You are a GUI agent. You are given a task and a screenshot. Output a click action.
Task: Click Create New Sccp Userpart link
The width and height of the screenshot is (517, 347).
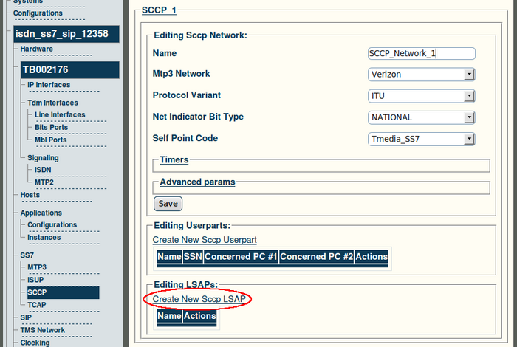pos(205,240)
